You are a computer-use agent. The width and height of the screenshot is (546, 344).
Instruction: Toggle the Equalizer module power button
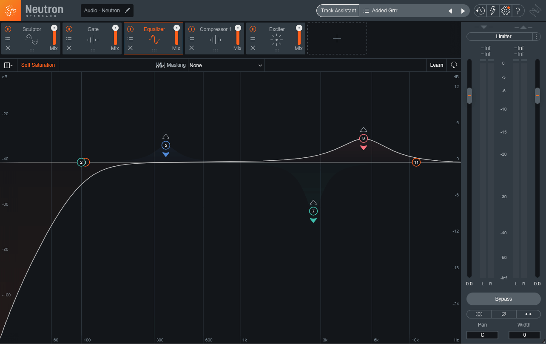[130, 29]
